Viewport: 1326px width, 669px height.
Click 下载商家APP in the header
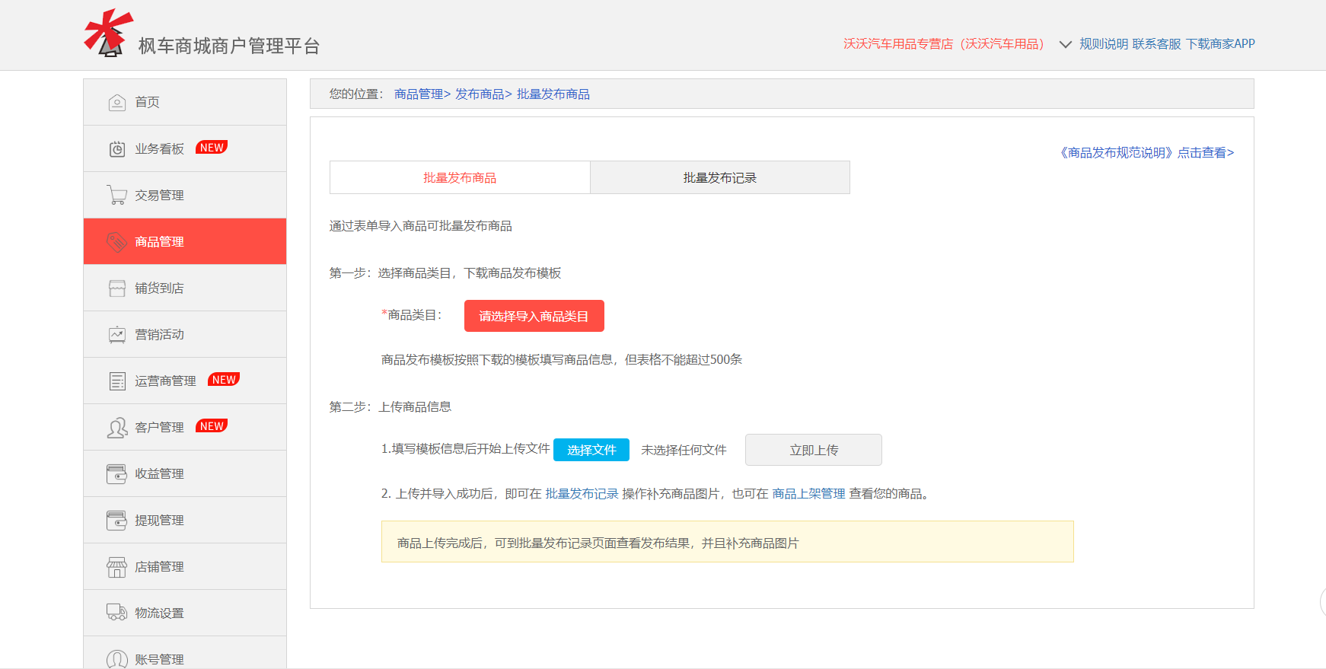[1220, 44]
